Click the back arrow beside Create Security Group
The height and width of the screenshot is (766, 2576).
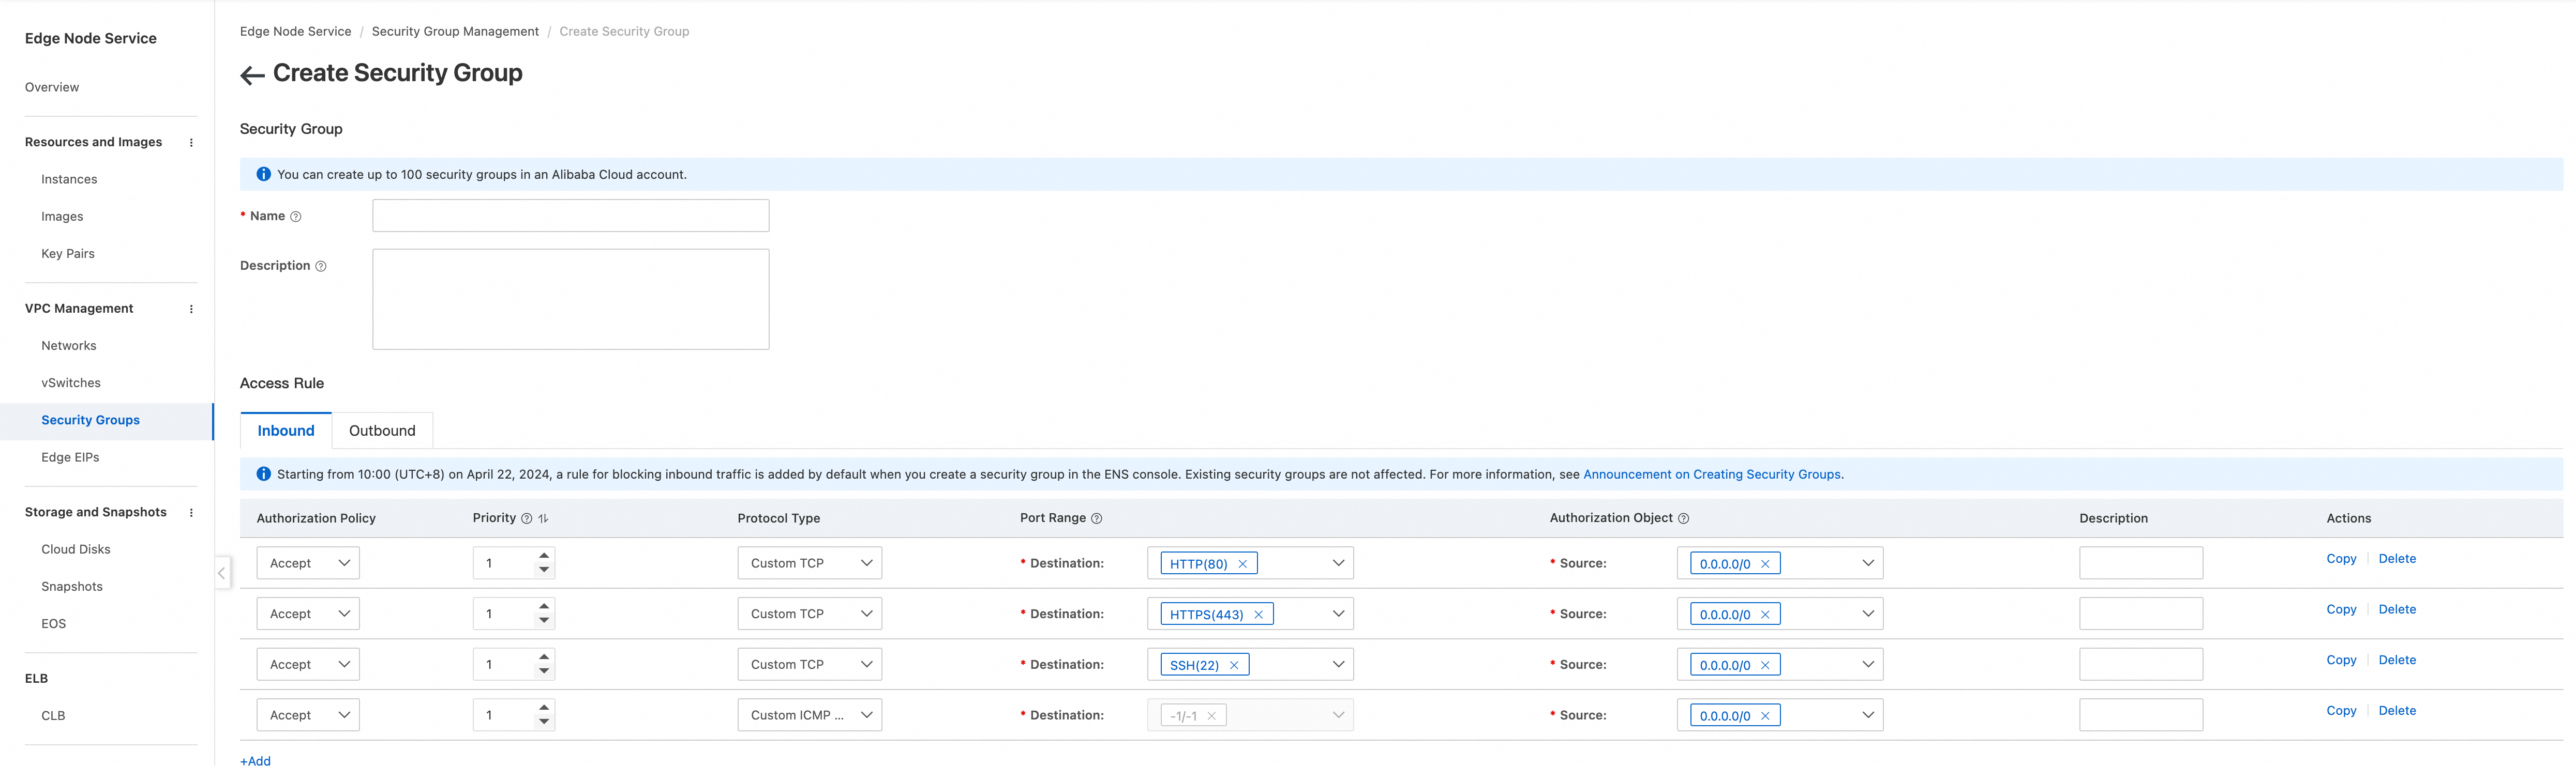[252, 75]
